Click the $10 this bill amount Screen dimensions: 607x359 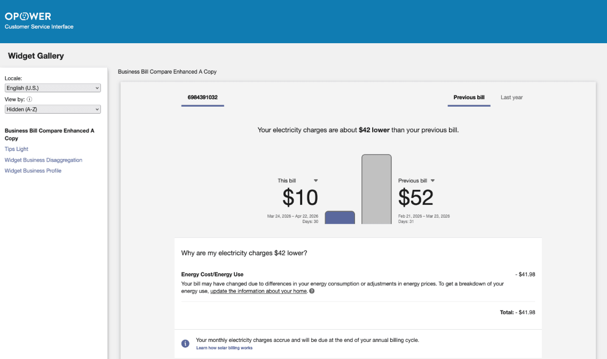(x=300, y=197)
